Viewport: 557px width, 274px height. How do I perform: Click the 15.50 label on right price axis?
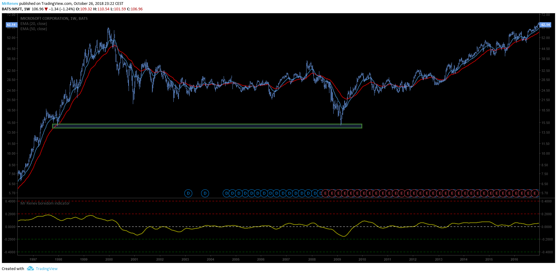546,123
